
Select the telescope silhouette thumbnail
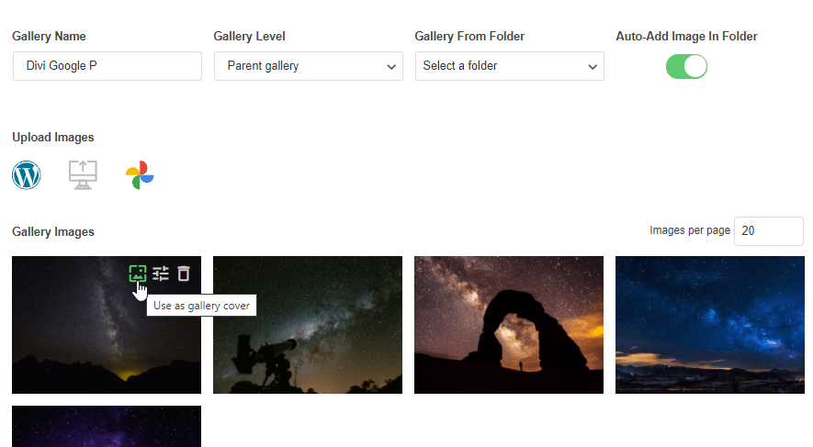[308, 325]
